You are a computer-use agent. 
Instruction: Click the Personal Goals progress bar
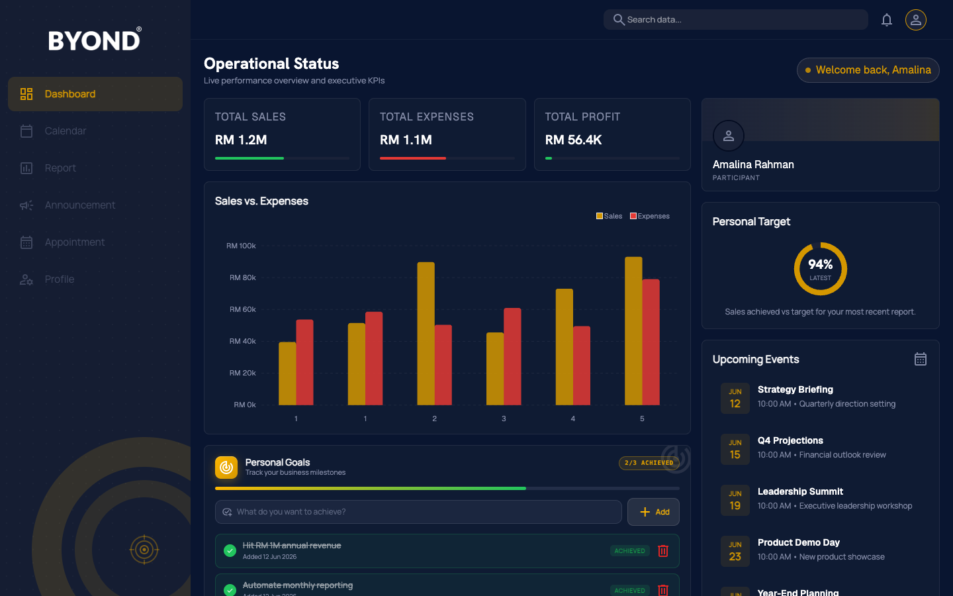pos(447,489)
